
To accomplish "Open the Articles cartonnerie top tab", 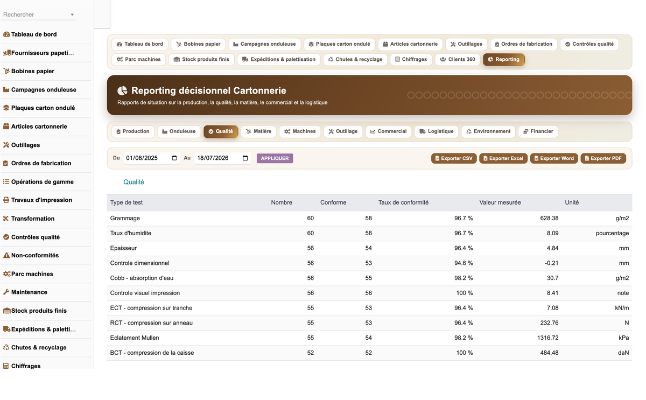I will (x=410, y=44).
